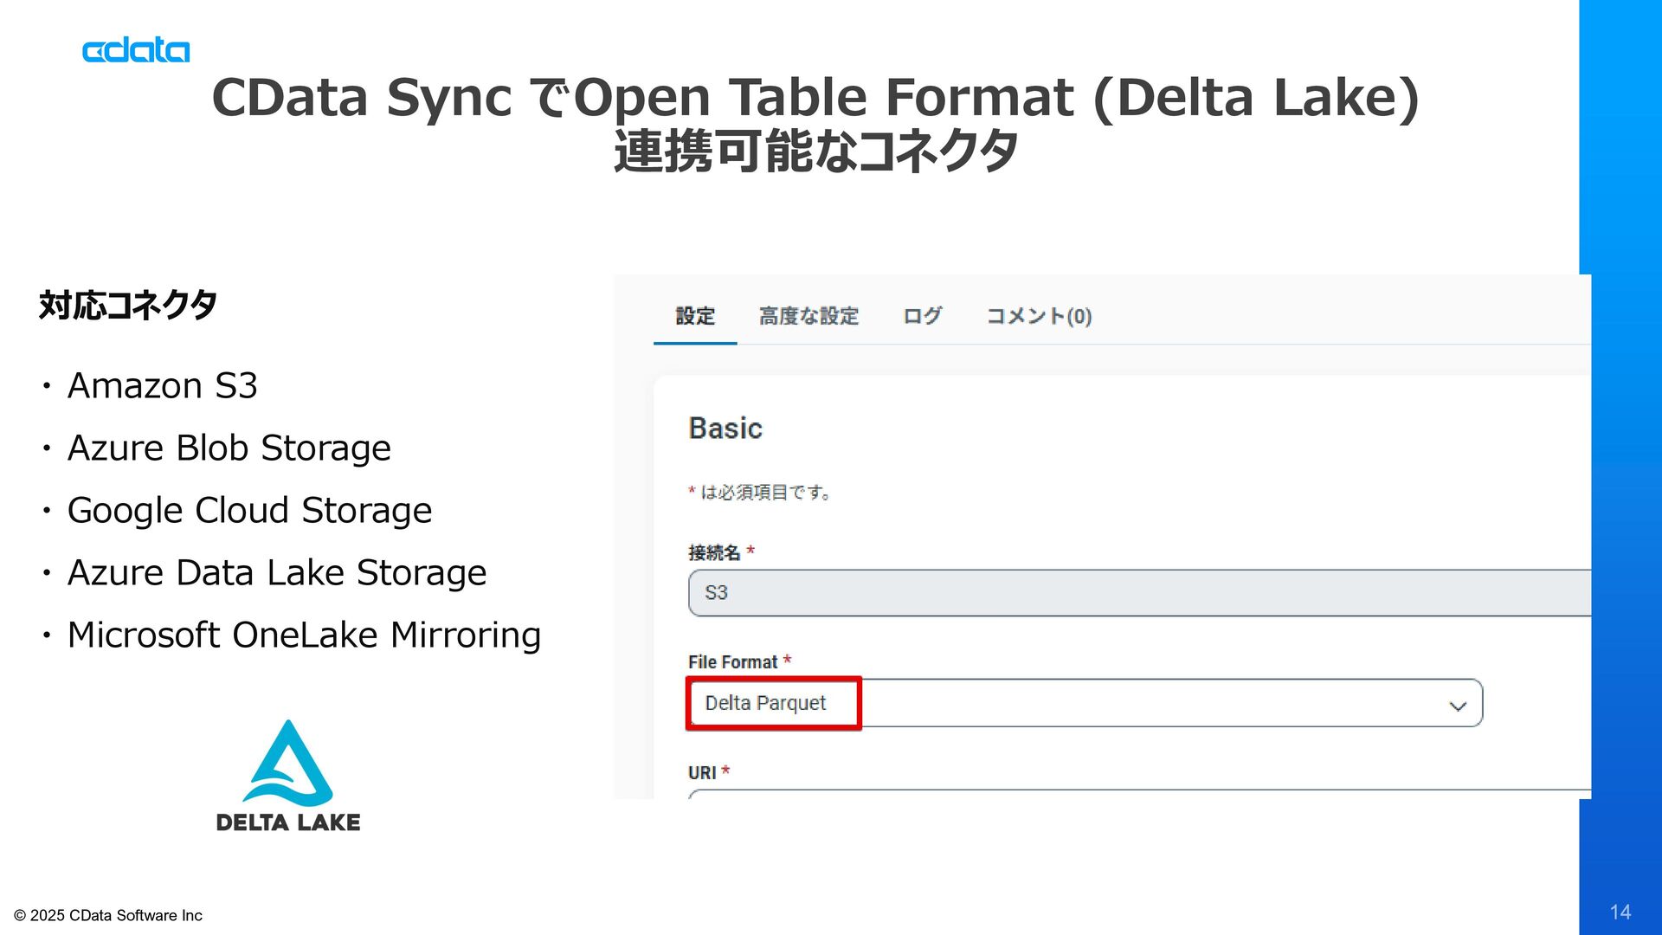Screen dimensions: 1662x935
Task: Switch to the 高度な設定 tab
Action: tap(808, 317)
